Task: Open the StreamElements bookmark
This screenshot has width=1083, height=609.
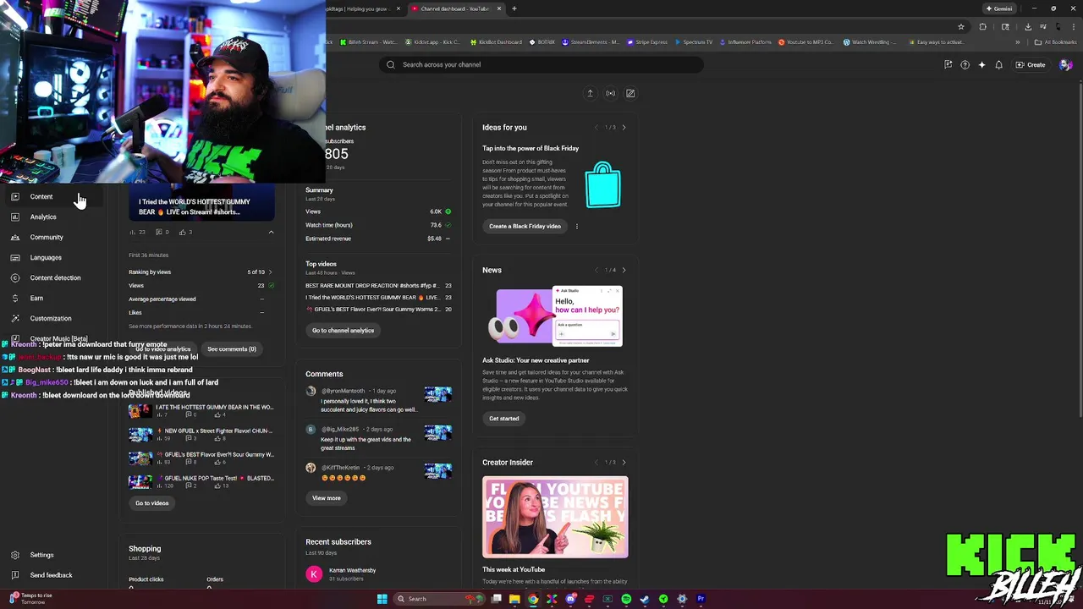Action: click(590, 42)
